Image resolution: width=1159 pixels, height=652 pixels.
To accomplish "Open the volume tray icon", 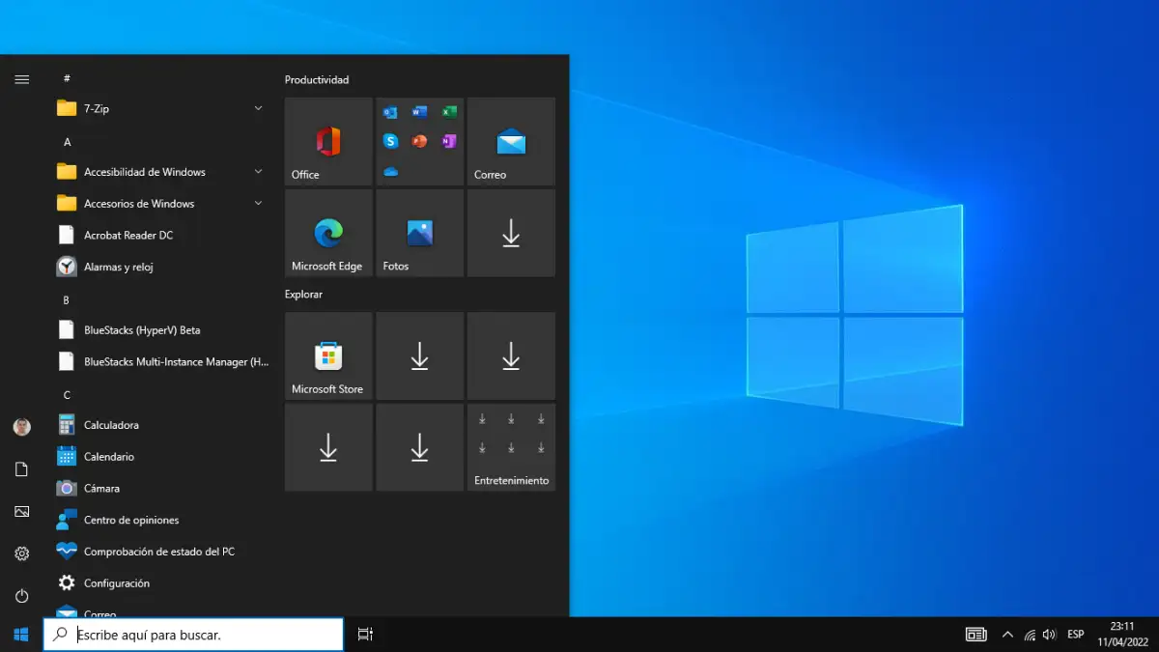I will click(1050, 635).
